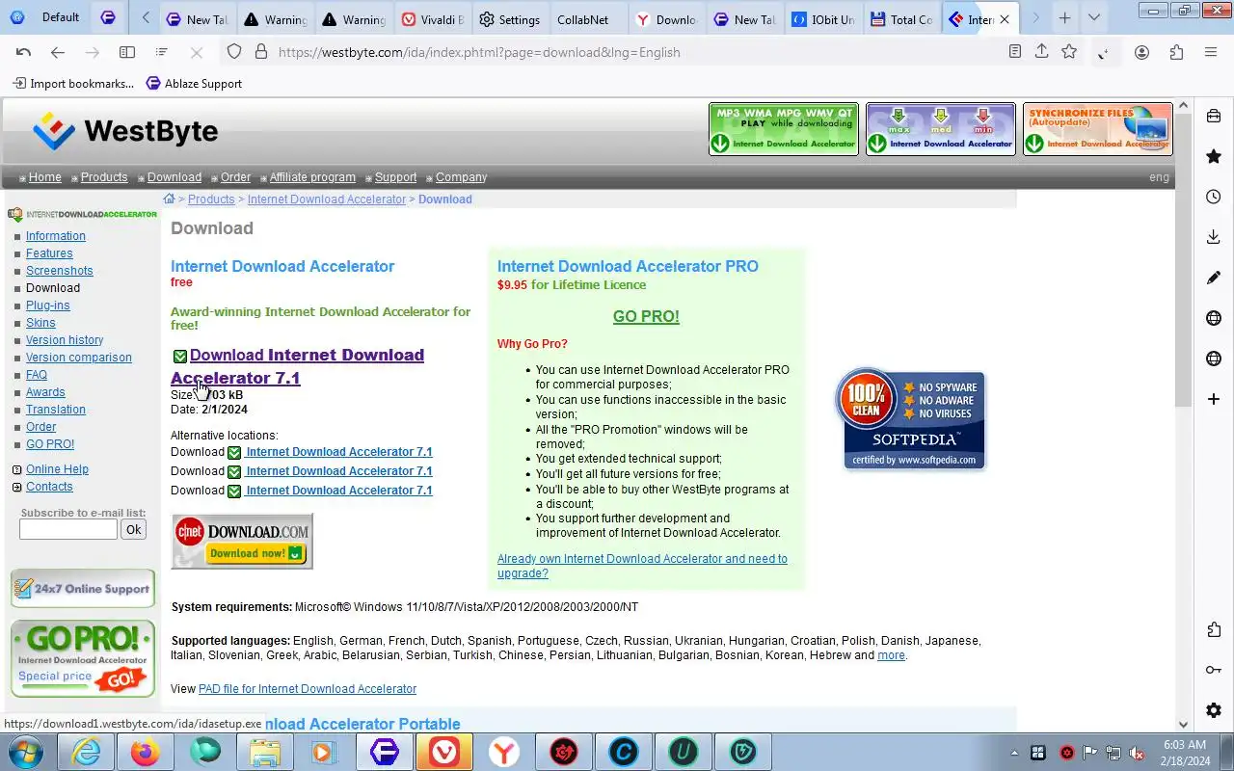Open the list all tabs dropdown
This screenshot has height=771, width=1234.
coord(1093,18)
